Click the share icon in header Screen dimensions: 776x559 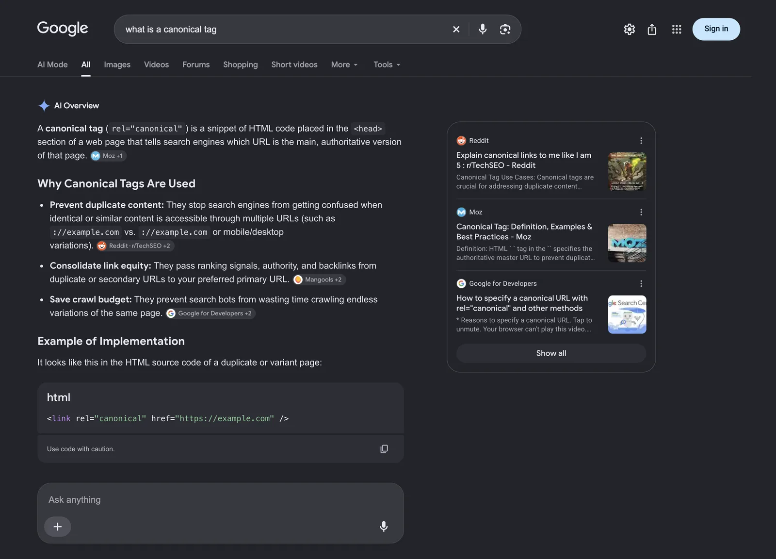coord(652,30)
